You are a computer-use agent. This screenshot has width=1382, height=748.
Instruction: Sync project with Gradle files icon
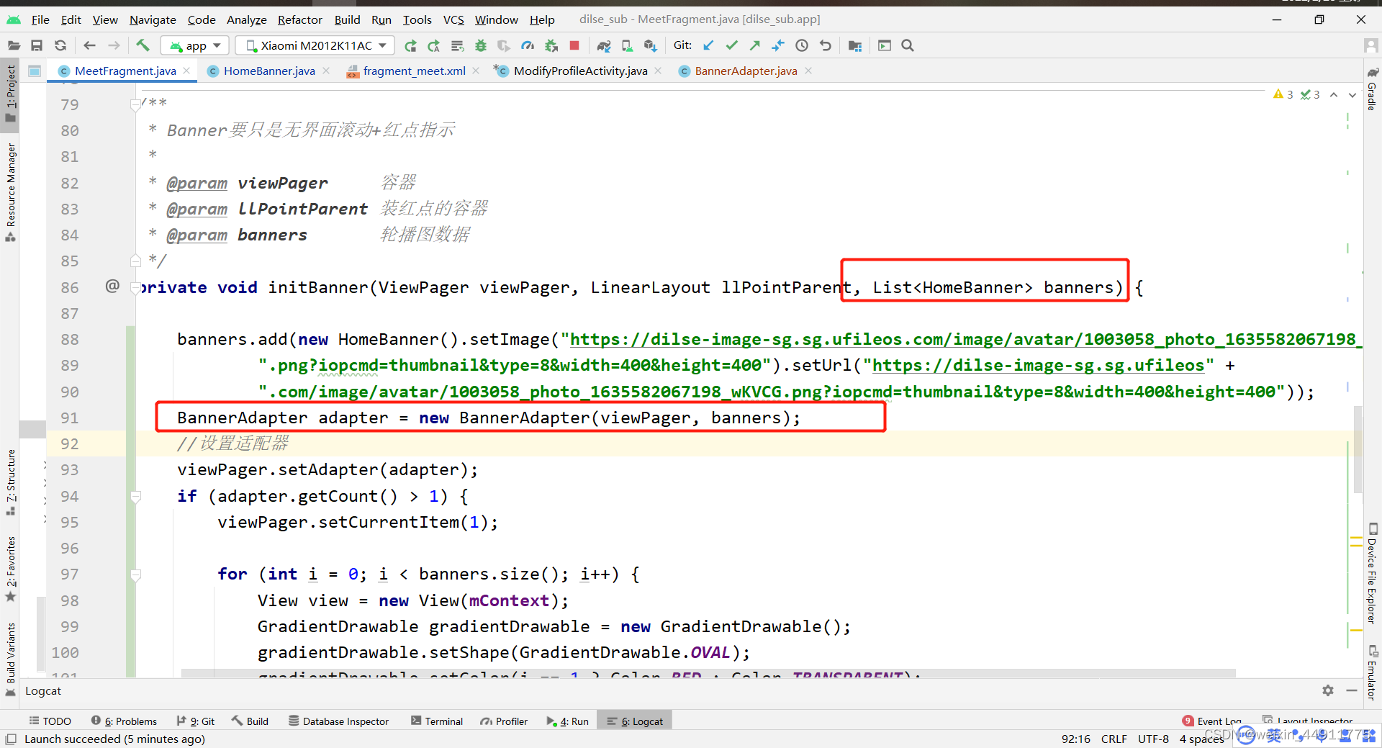604,46
